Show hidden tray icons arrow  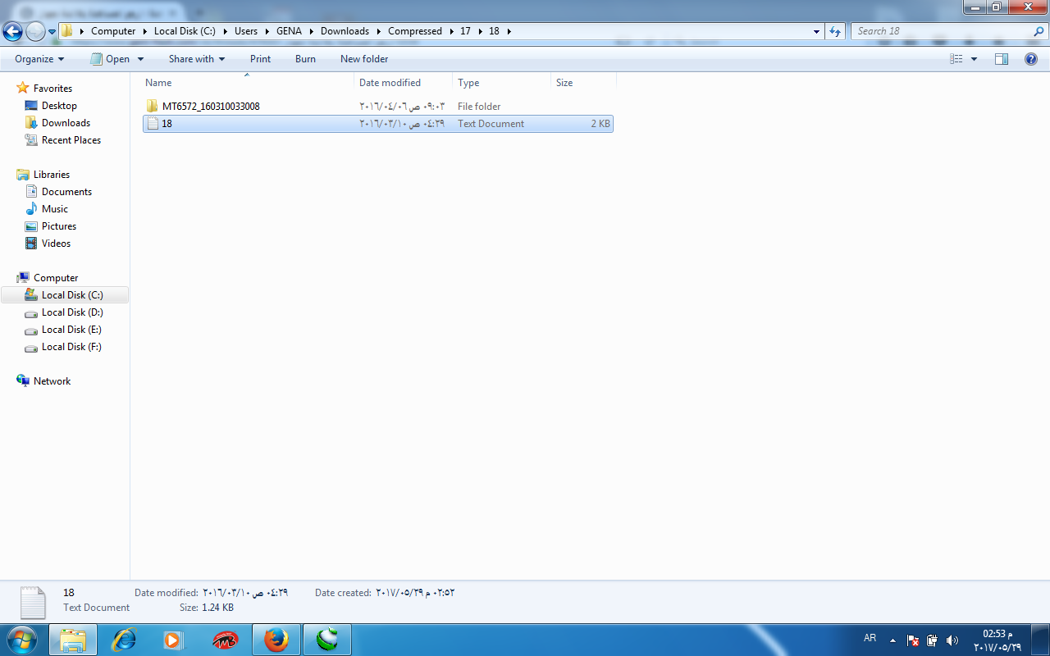coord(893,640)
